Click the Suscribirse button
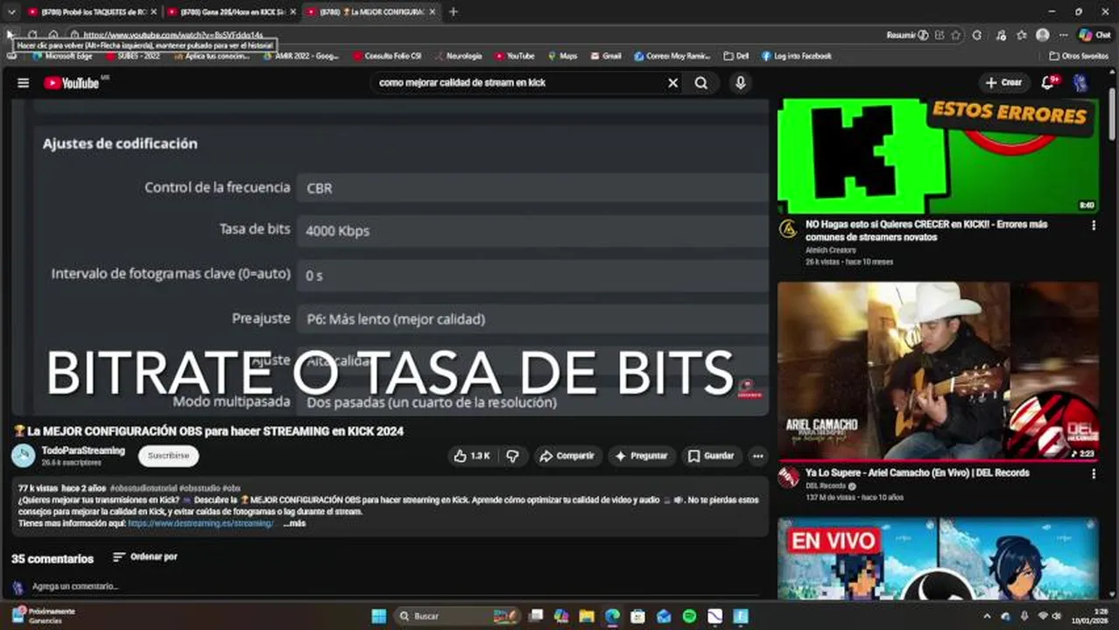1119x630 pixels. (x=168, y=456)
